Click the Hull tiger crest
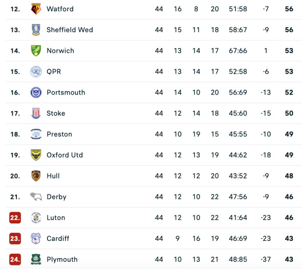This screenshot has width=302, height=269. [36, 176]
